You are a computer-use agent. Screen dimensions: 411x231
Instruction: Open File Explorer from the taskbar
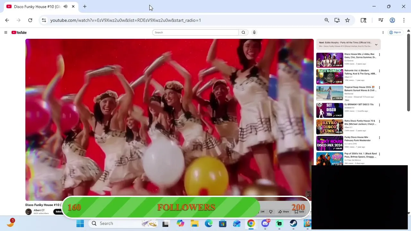[x=194, y=224]
